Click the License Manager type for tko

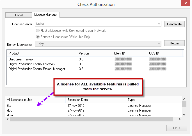[x=139, y=106]
